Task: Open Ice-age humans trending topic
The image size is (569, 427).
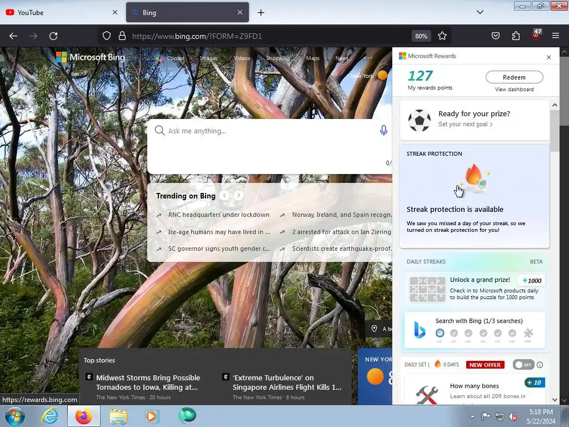Action: (219, 232)
